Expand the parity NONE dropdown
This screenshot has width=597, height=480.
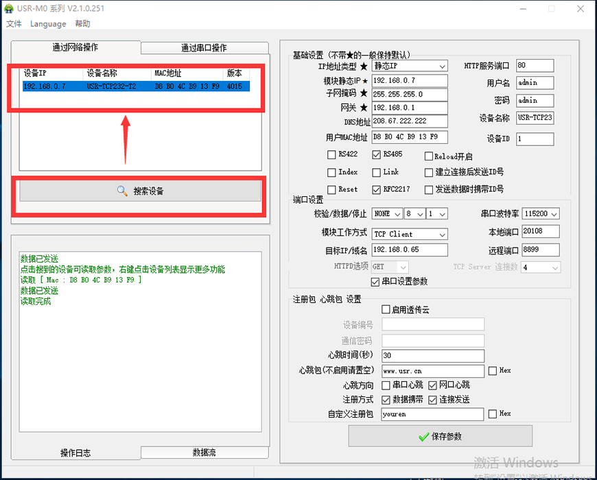click(397, 214)
